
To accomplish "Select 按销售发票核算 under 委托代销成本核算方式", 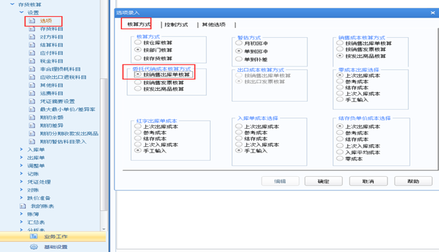I will pyautogui.click(x=138, y=82).
